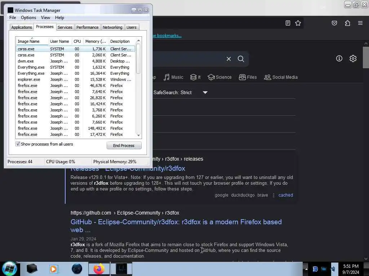Viewport: 369px width, 276px height.
Task: Sort processes by Description column
Action: click(x=122, y=41)
